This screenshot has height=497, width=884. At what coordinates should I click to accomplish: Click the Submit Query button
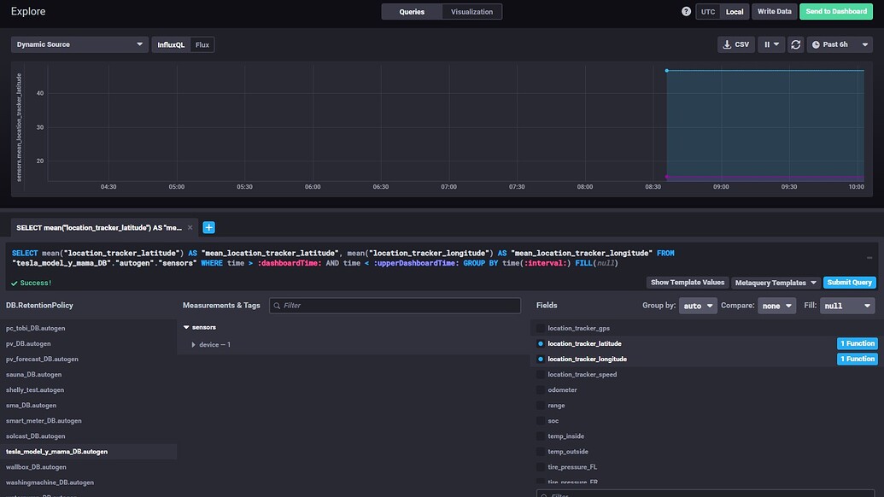point(852,282)
